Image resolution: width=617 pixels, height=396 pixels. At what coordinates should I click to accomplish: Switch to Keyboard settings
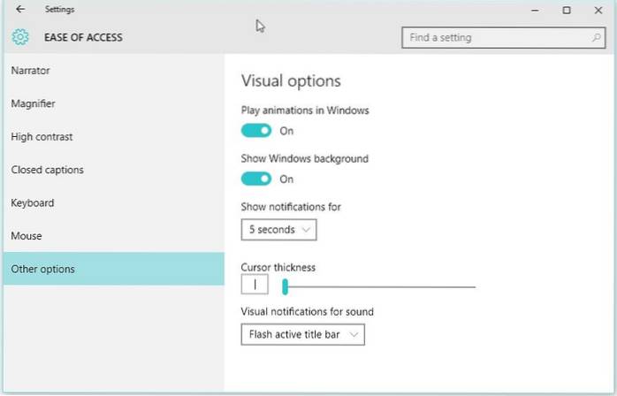[33, 202]
